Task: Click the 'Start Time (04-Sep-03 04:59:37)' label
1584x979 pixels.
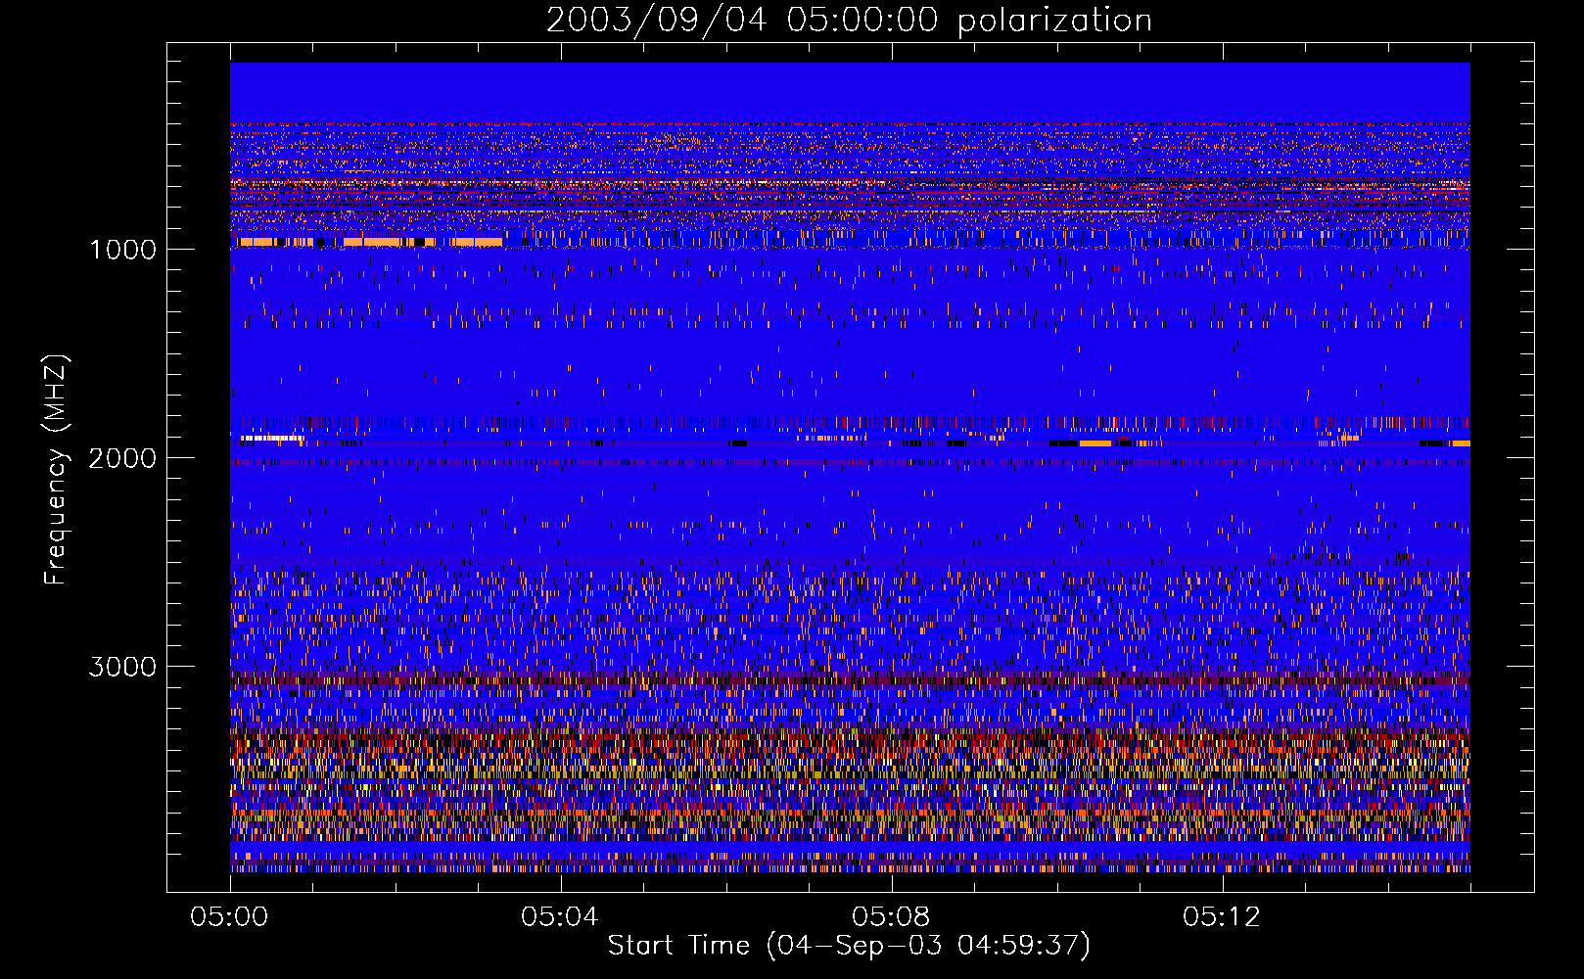Action: tap(849, 946)
